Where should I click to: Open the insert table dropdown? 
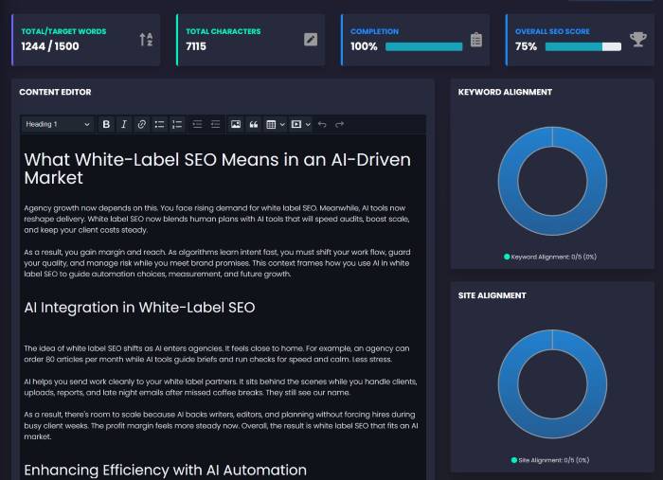tap(275, 124)
